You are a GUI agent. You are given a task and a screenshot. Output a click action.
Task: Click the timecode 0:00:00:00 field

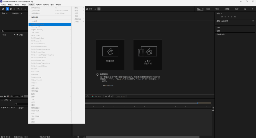click(x=121, y=96)
